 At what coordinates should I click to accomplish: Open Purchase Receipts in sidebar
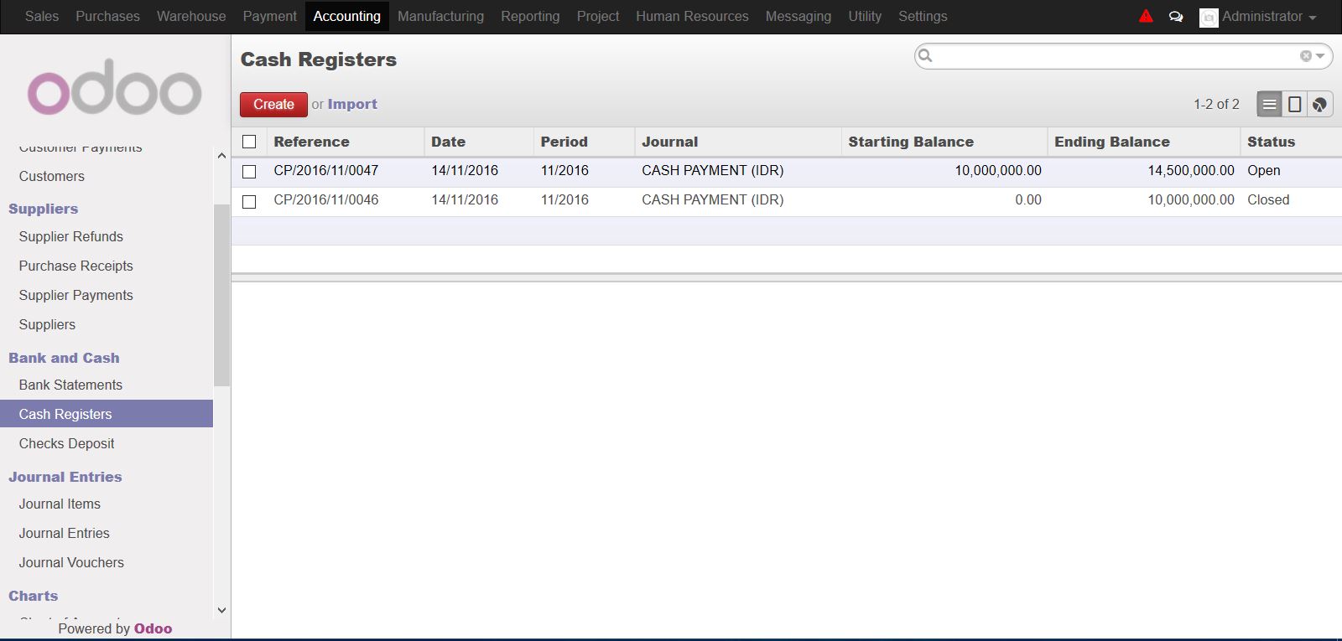76,266
